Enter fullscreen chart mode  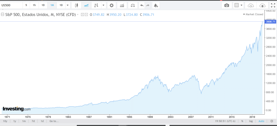(273, 5)
